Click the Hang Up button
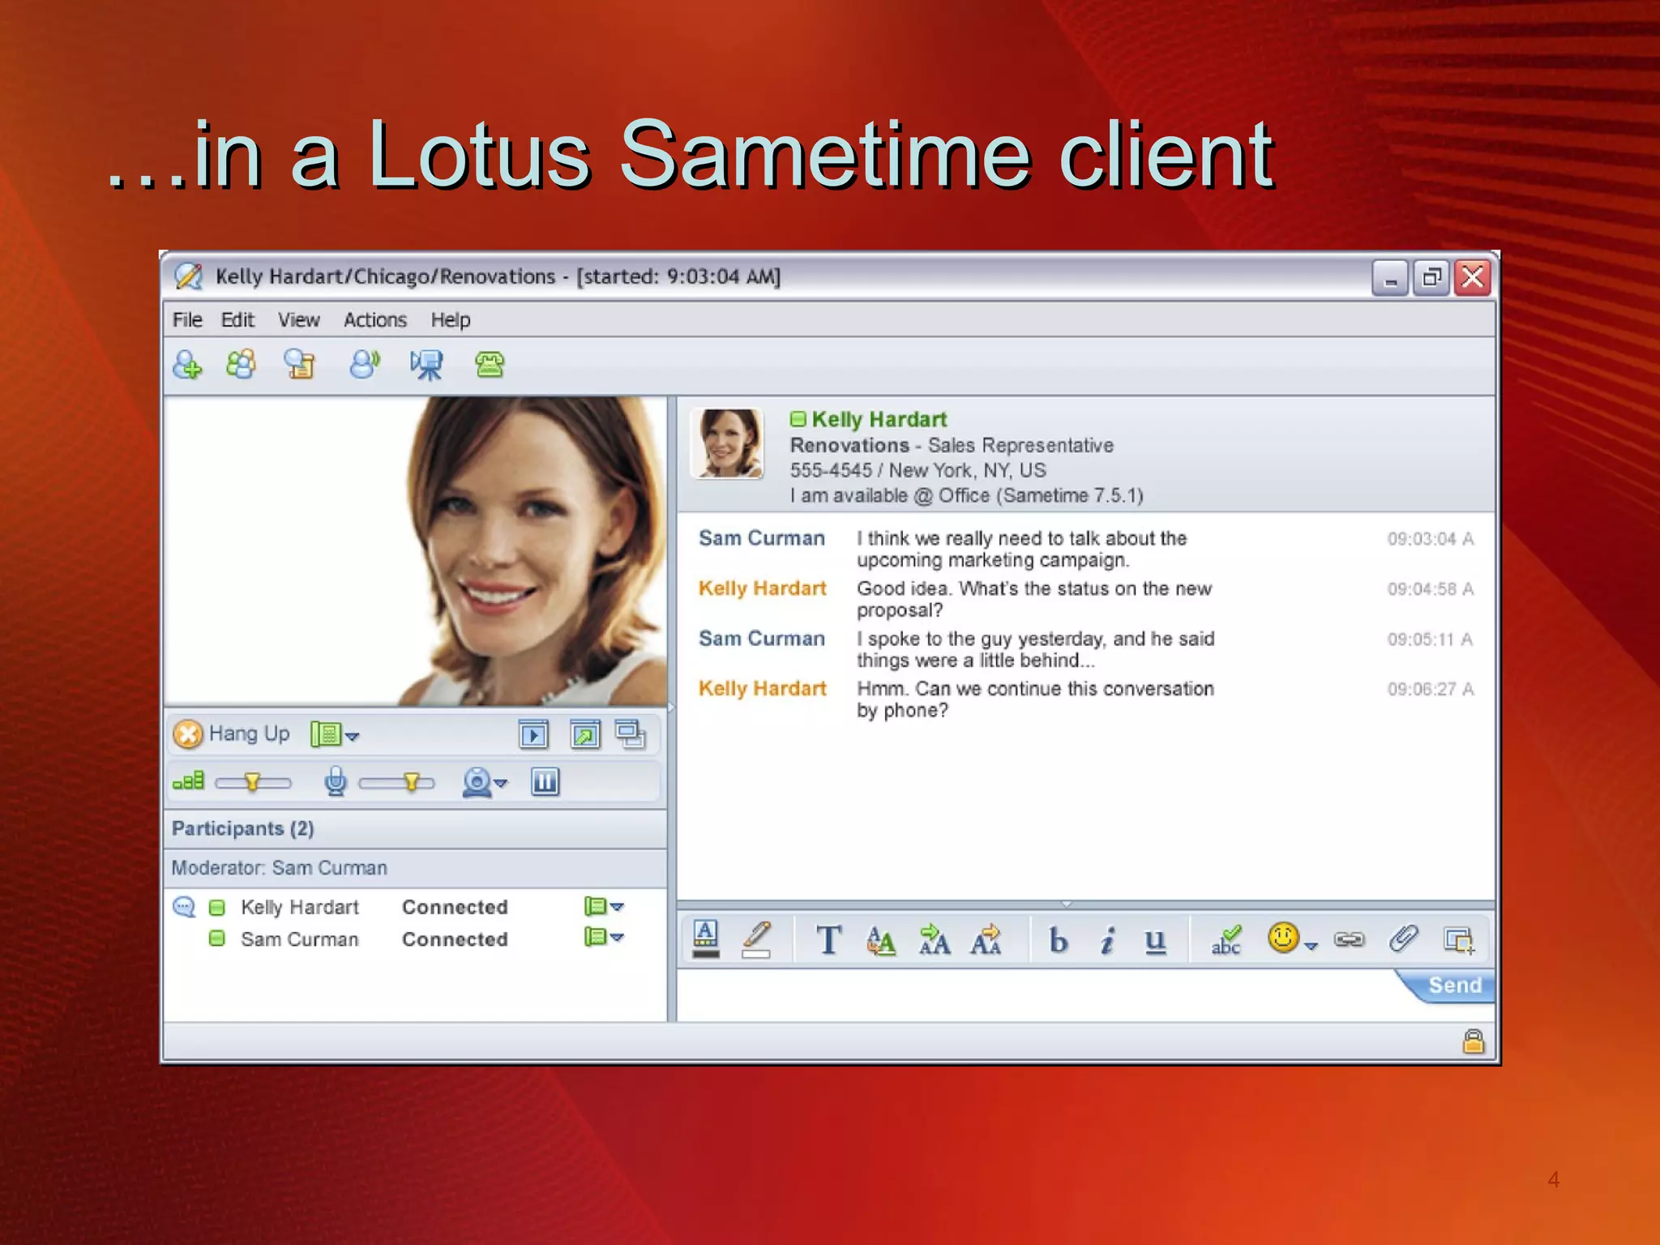The width and height of the screenshot is (1660, 1245). pyautogui.click(x=232, y=734)
